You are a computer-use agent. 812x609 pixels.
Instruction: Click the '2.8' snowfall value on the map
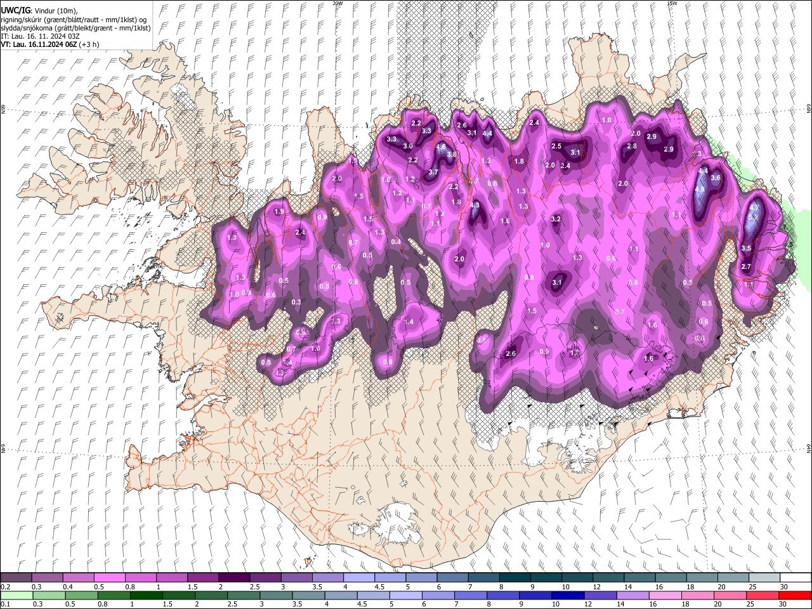click(632, 147)
